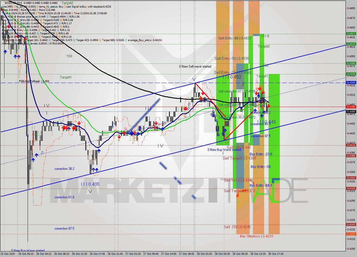Image resolution: width=357 pixels, height=257 pixels.
Task: Select the '27 Oct 03:30' time label
Action: [133, 254]
